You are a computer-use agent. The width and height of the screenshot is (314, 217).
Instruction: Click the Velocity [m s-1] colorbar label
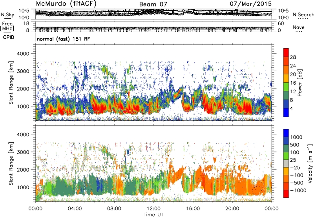tap(310, 163)
